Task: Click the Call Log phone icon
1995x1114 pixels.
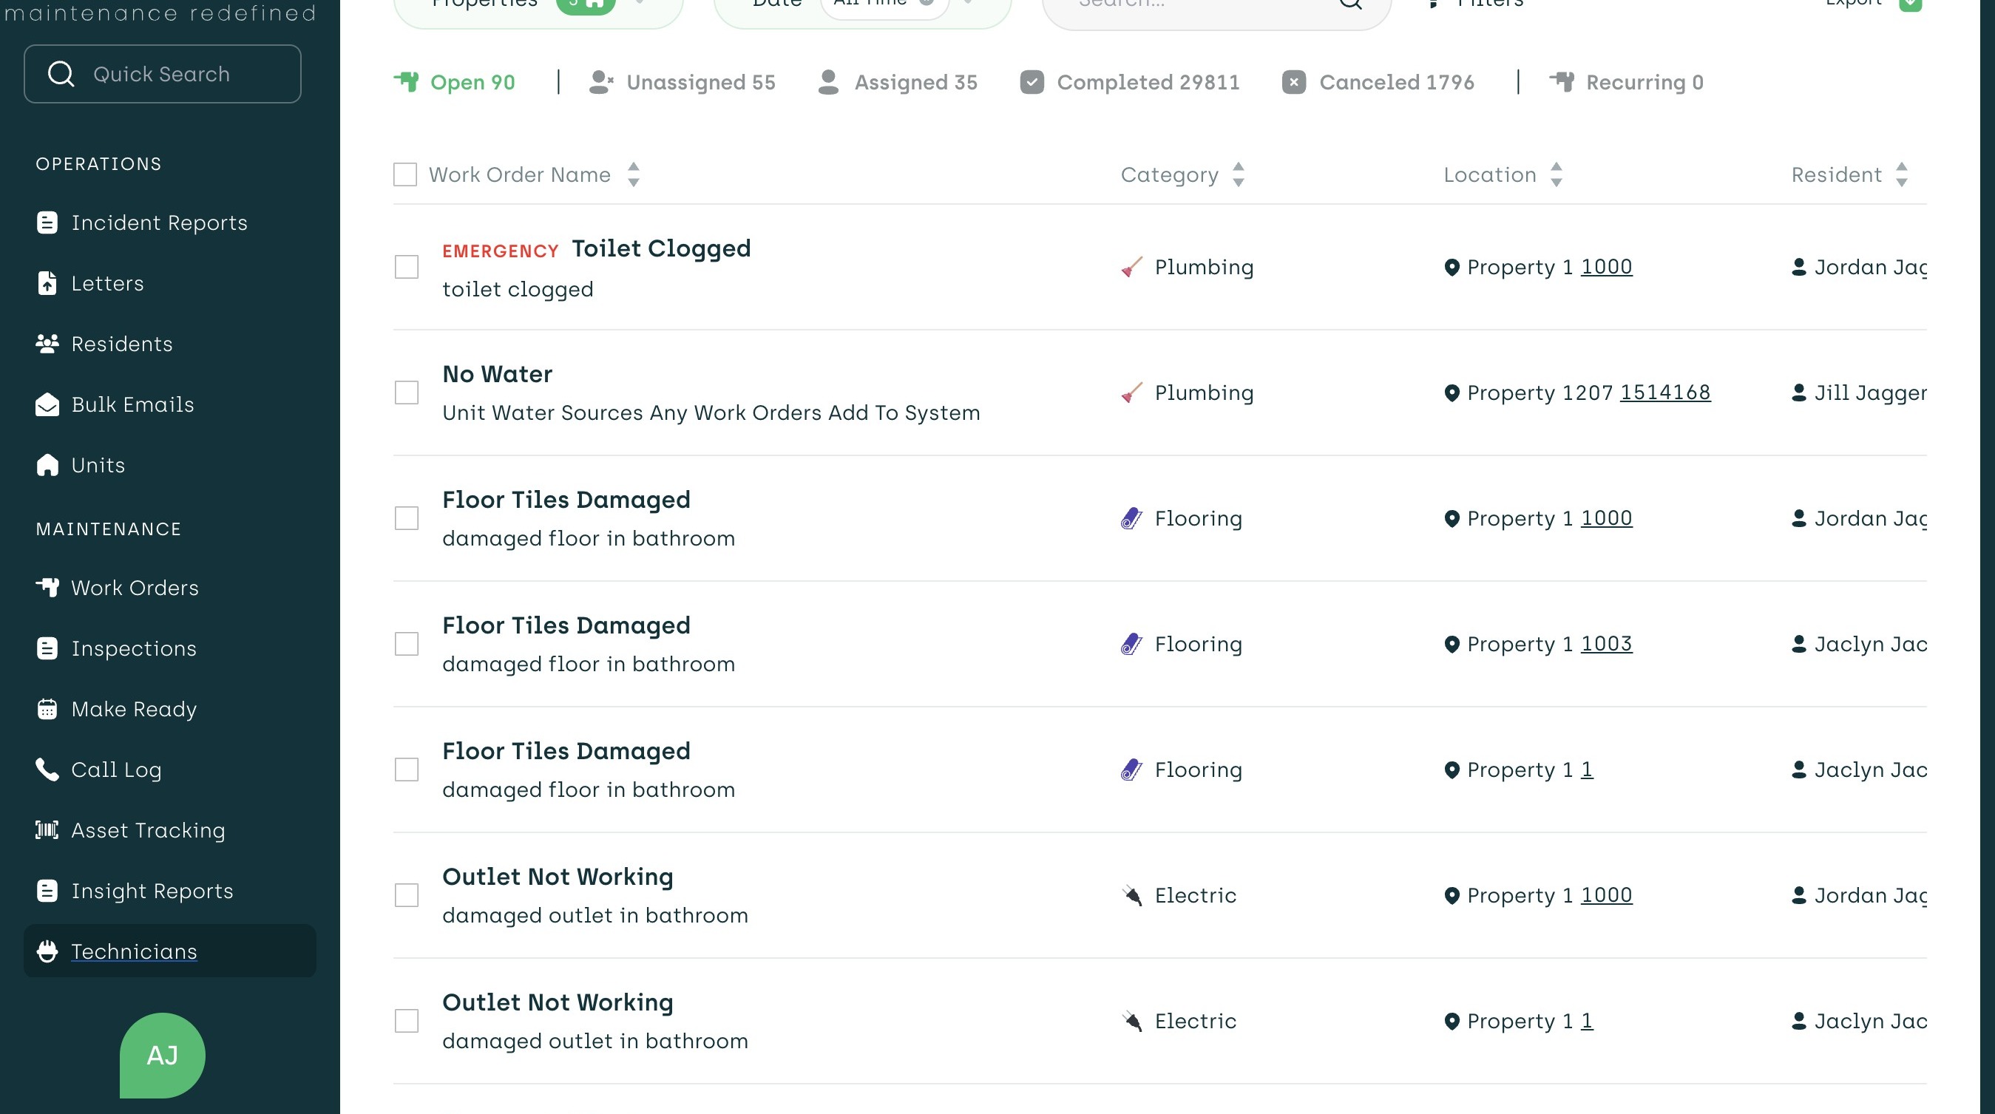Action: tap(47, 770)
